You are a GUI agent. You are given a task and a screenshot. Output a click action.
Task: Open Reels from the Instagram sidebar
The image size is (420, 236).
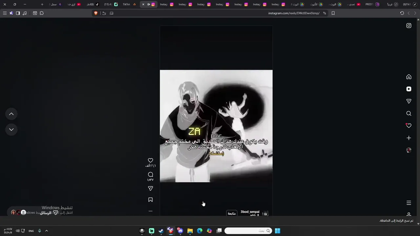tap(409, 89)
